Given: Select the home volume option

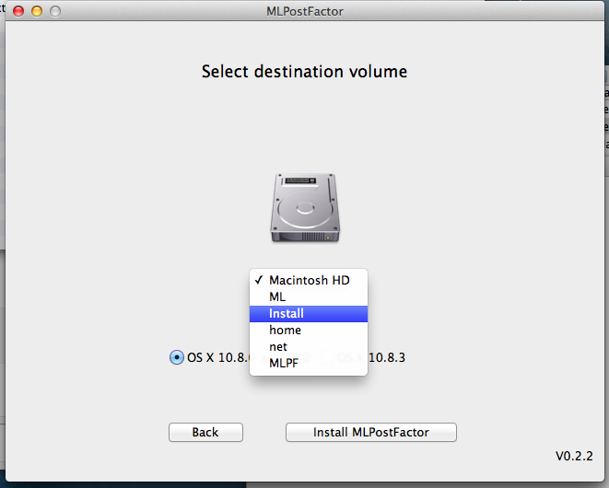Looking at the screenshot, I should click(x=309, y=331).
